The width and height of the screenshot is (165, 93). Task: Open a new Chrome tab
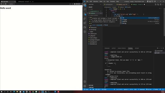33,2
